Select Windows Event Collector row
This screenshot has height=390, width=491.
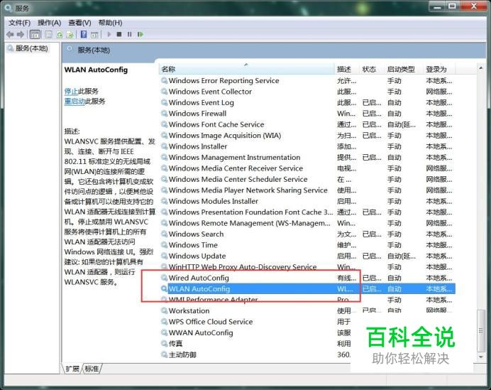[x=307, y=92]
